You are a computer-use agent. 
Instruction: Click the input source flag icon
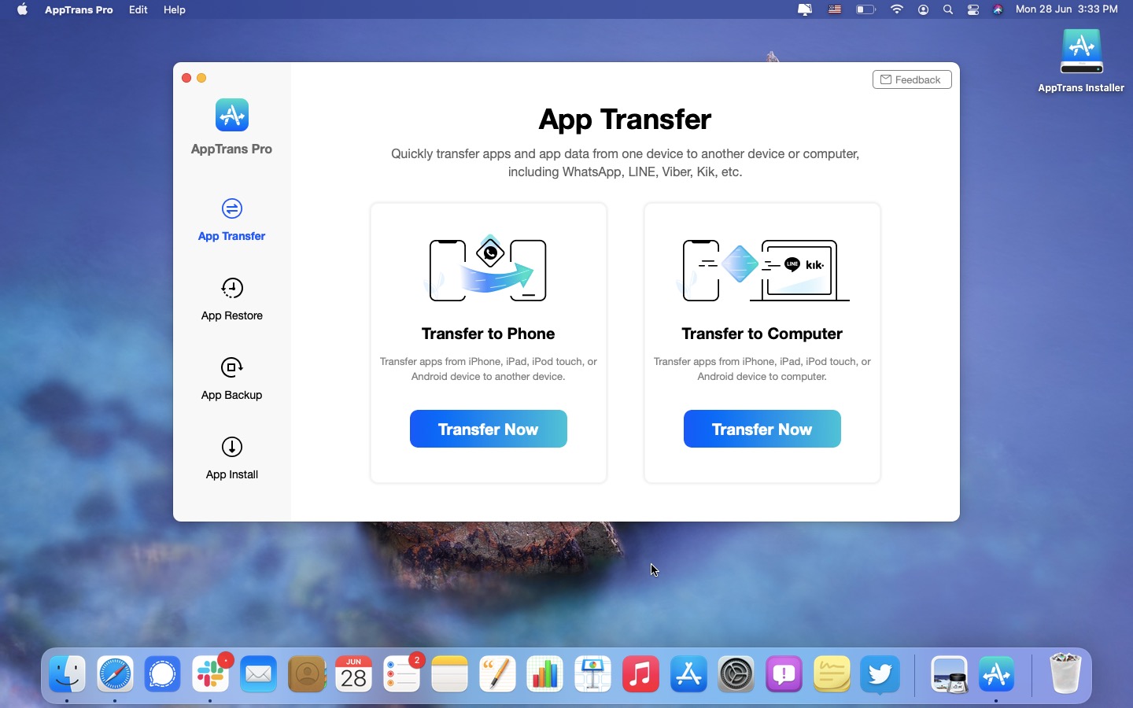coord(836,9)
